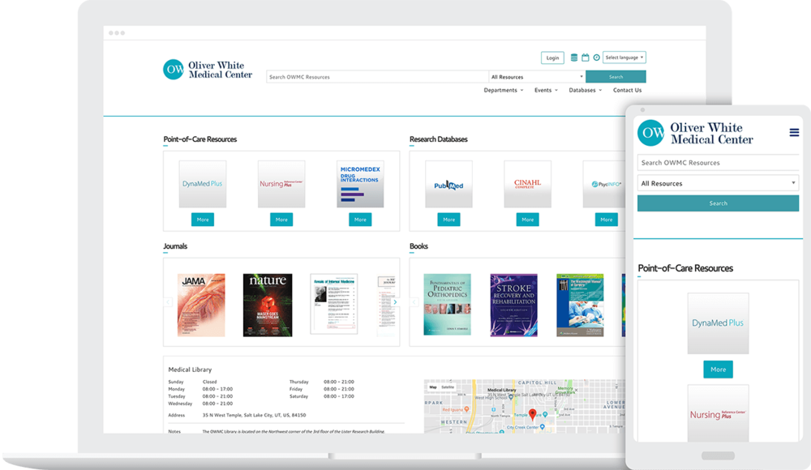
Task: Open the hamburger menu on tablet view
Action: pyautogui.click(x=794, y=133)
